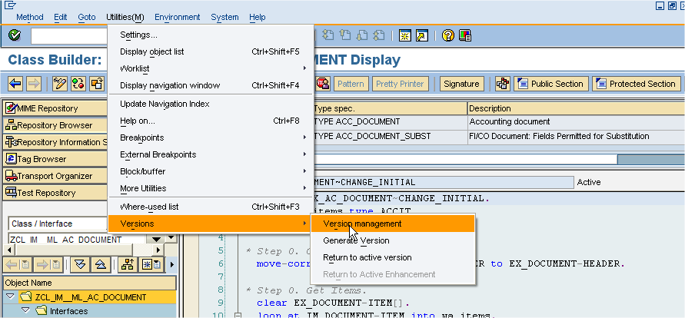Click the ZCL_IM__ML_AC_DOCUMENT folder icon

[x=27, y=297]
